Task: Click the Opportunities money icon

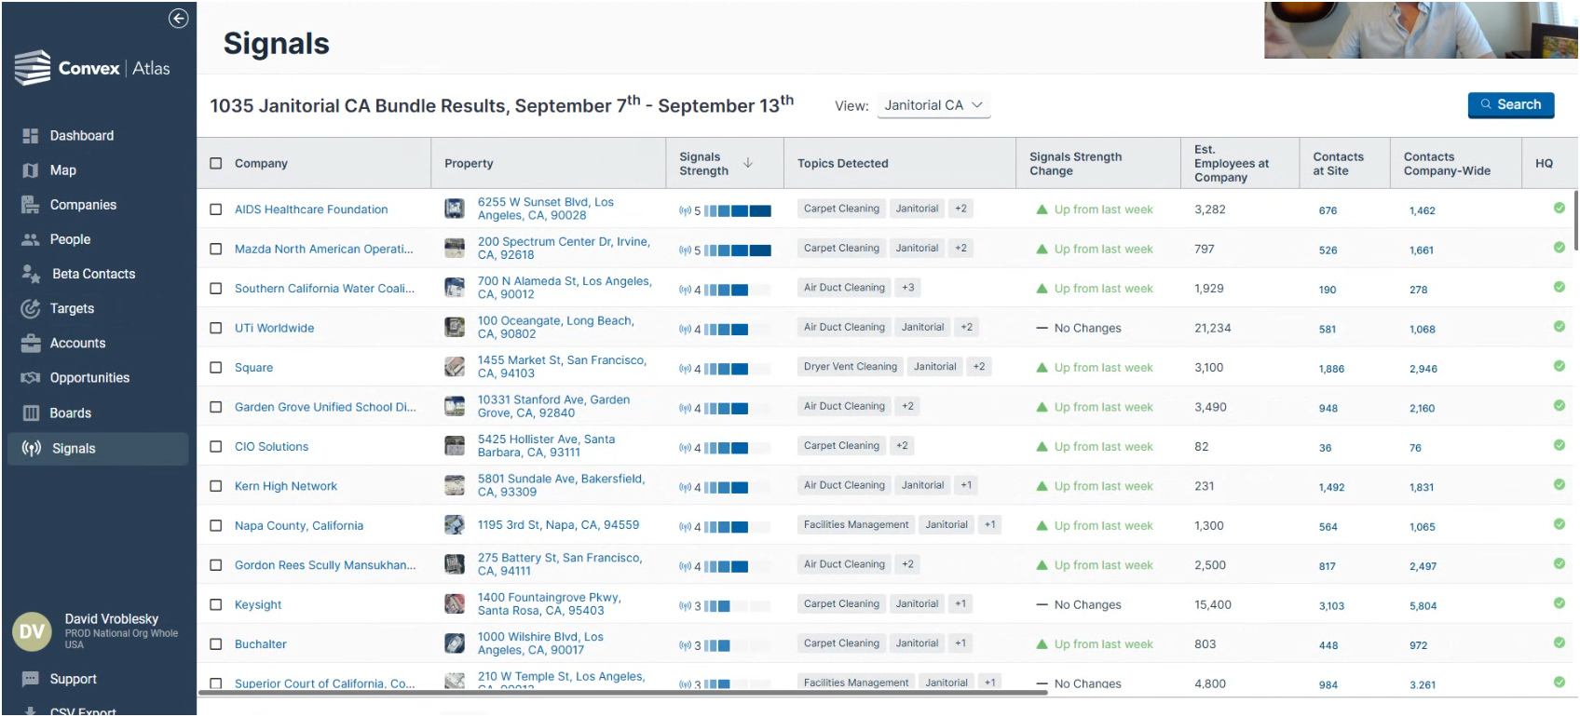Action: tap(31, 378)
